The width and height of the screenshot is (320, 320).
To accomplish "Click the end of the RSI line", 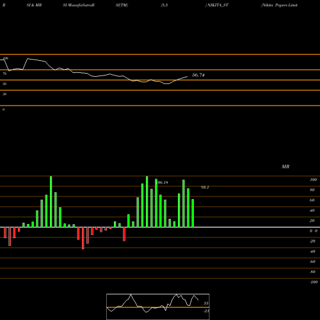I will coord(188,77).
